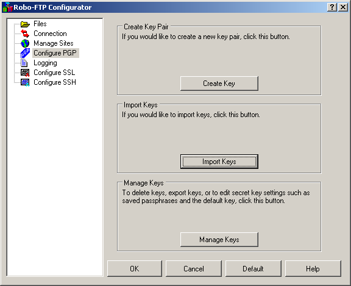Click the Robo-FTP title bar app icon

pyautogui.click(x=7, y=7)
